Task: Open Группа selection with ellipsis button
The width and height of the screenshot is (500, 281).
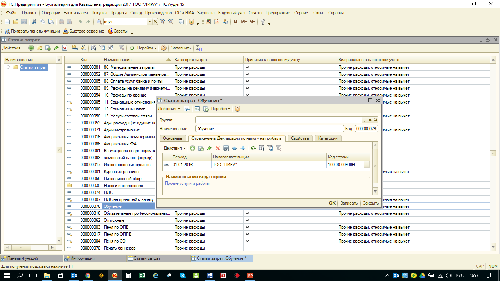Action: pyautogui.click(x=365, y=120)
